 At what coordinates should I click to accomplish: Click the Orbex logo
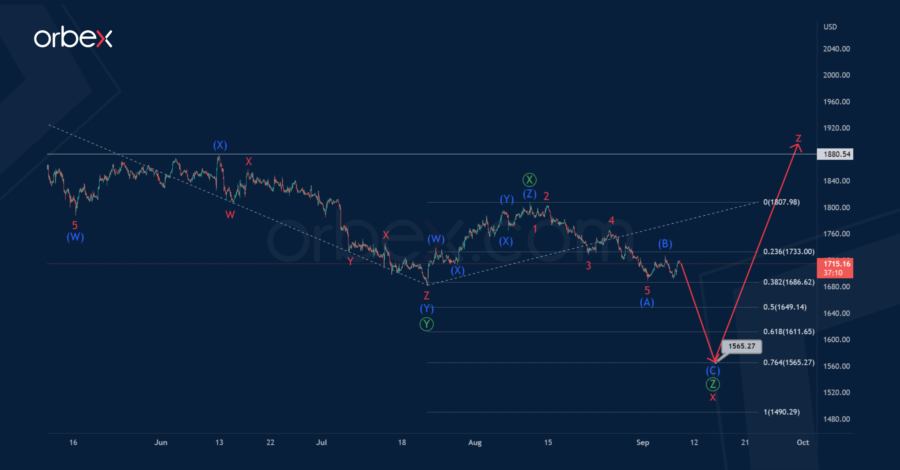[73, 37]
